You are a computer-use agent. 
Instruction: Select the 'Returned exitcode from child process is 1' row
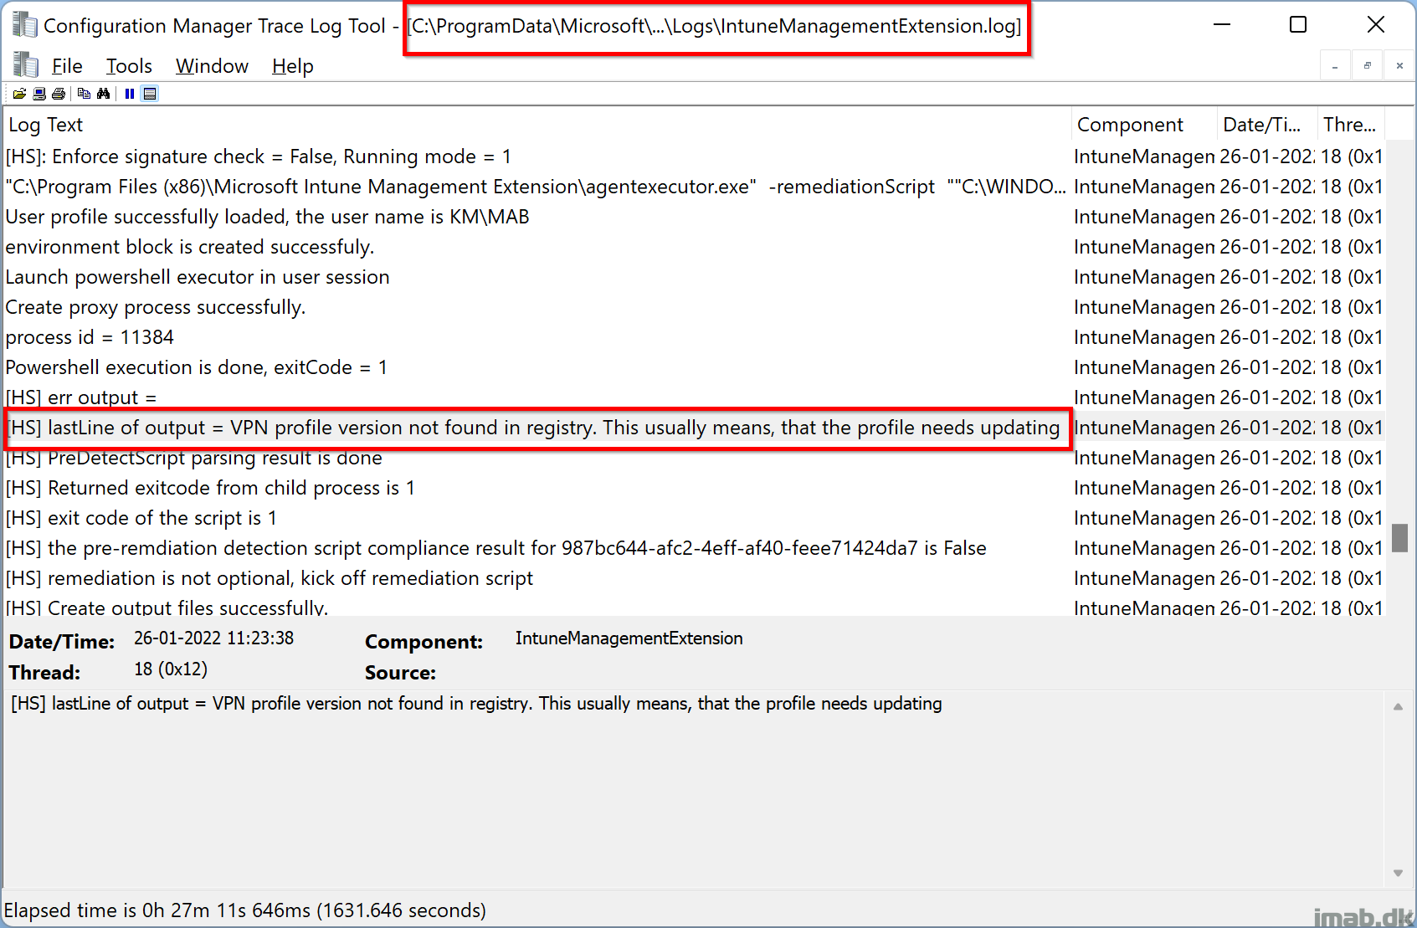click(694, 488)
